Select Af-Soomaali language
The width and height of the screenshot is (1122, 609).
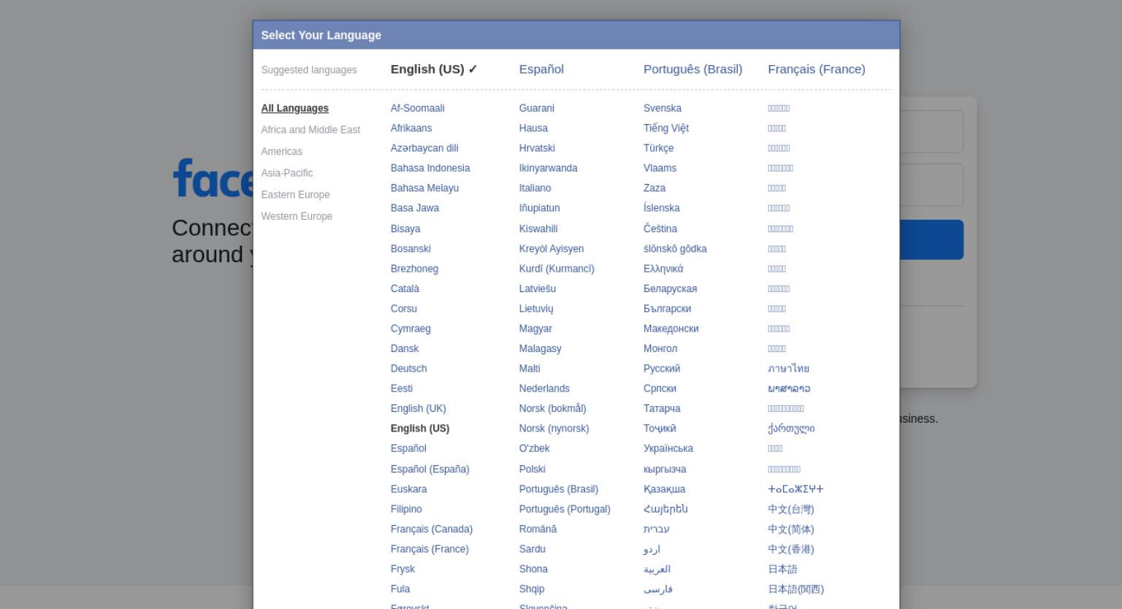[x=418, y=108]
